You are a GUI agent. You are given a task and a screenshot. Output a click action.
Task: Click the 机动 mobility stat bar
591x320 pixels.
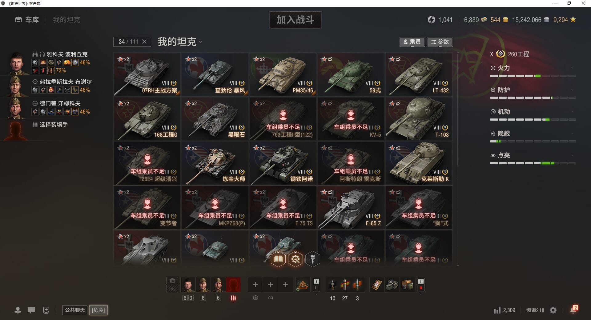click(533, 119)
